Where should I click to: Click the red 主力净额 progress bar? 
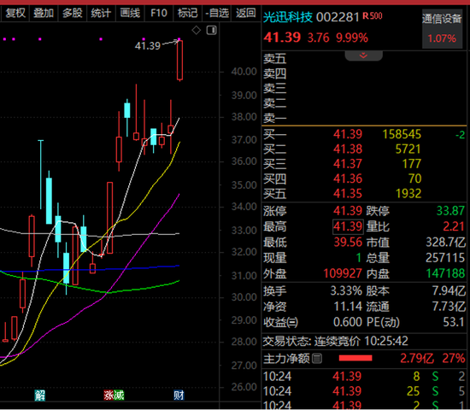point(355,358)
